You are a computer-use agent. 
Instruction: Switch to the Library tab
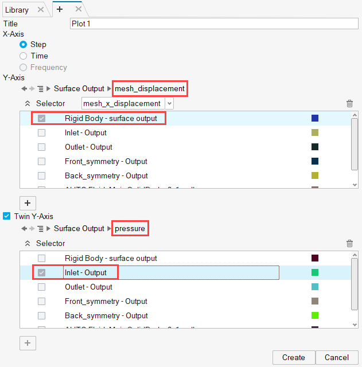pyautogui.click(x=17, y=10)
